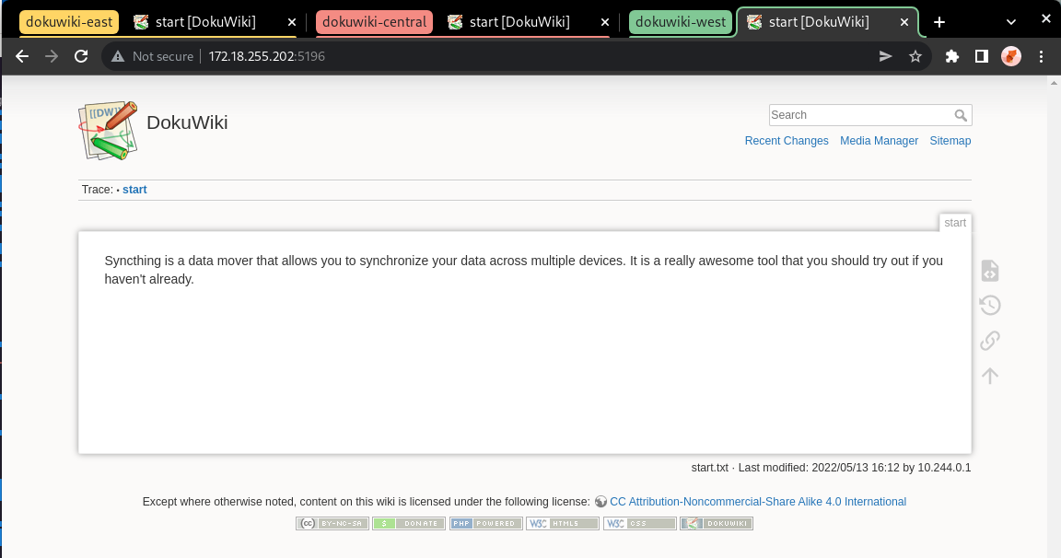The width and height of the screenshot is (1061, 558).
Task: Click the Show pagesource icon
Action: pos(989,271)
